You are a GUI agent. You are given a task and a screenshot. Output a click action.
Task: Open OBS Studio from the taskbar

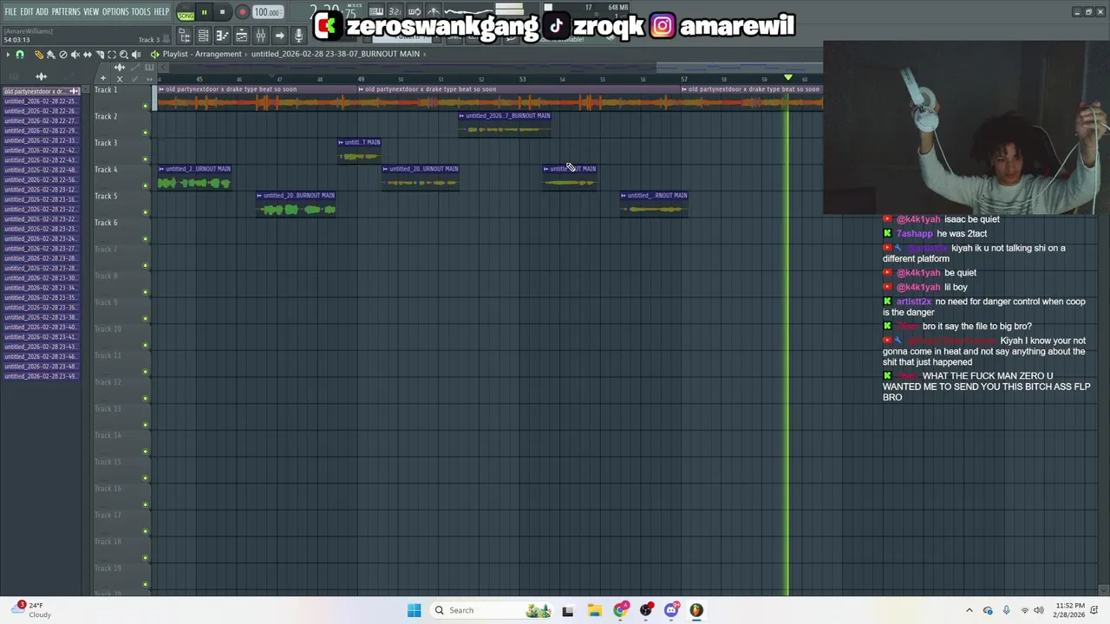[646, 610]
